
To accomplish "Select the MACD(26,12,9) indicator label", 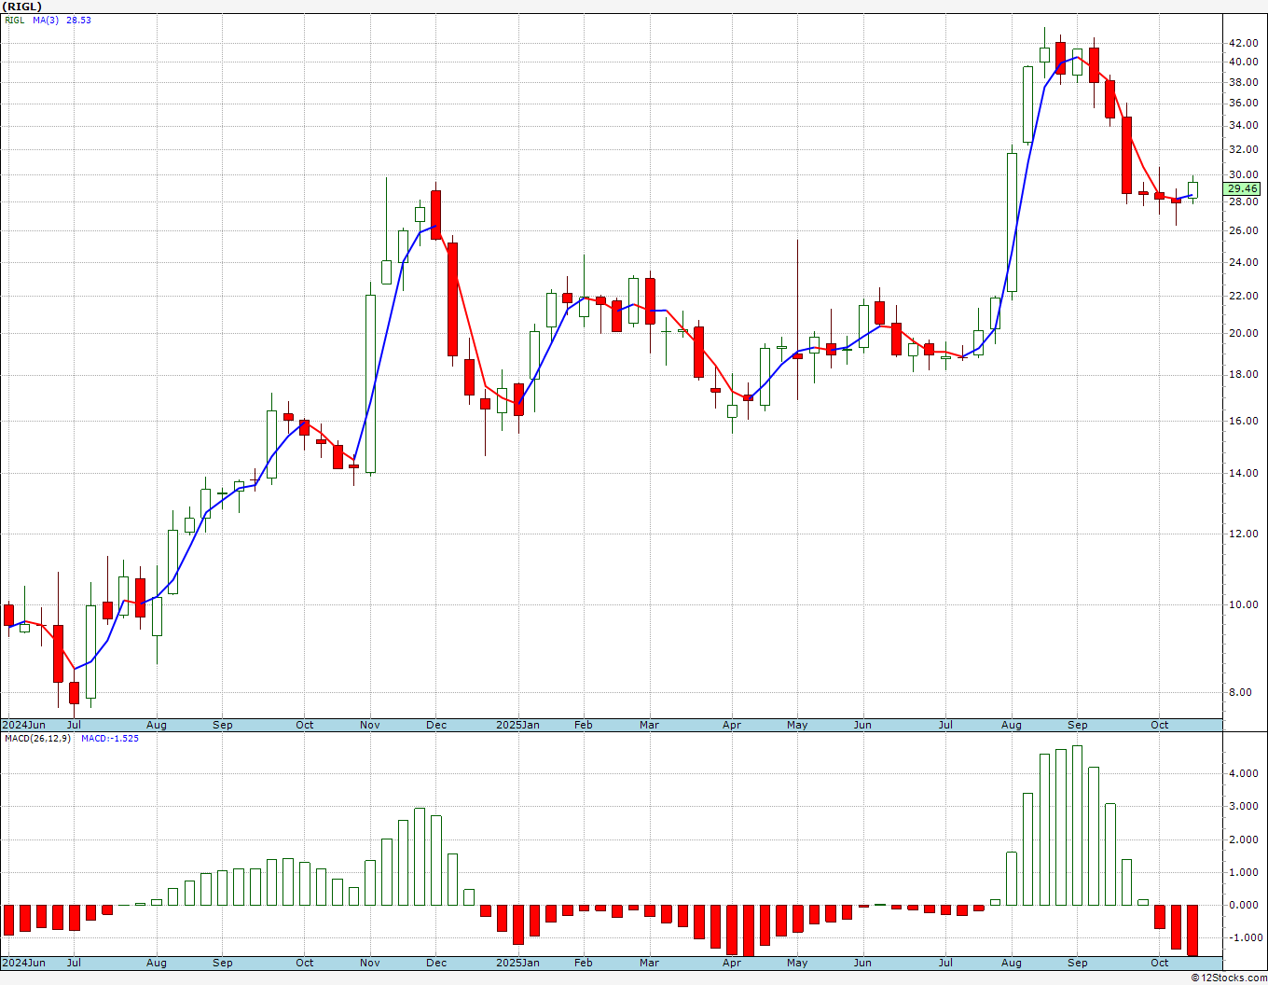I will point(37,738).
